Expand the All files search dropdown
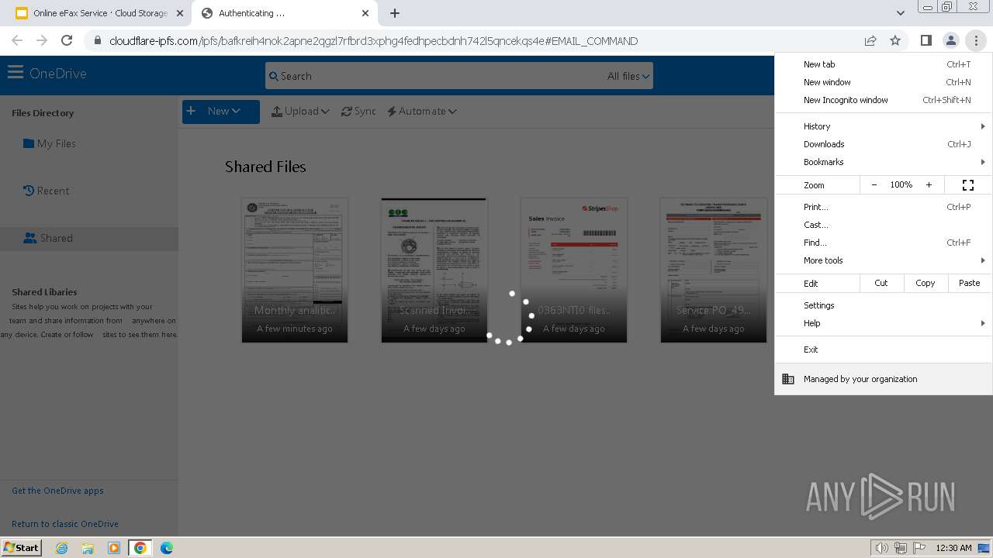The width and height of the screenshot is (993, 558). [x=628, y=76]
